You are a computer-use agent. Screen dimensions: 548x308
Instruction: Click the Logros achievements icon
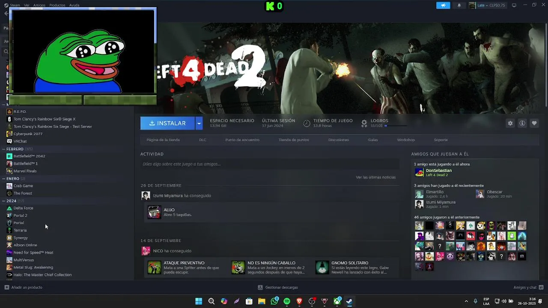point(364,123)
